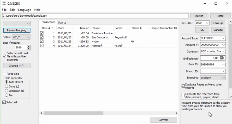Click the Change + / - button
232x124 pixels.
coord(17,66)
